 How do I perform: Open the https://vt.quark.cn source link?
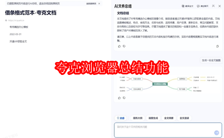pyautogui.click(x=16, y=20)
